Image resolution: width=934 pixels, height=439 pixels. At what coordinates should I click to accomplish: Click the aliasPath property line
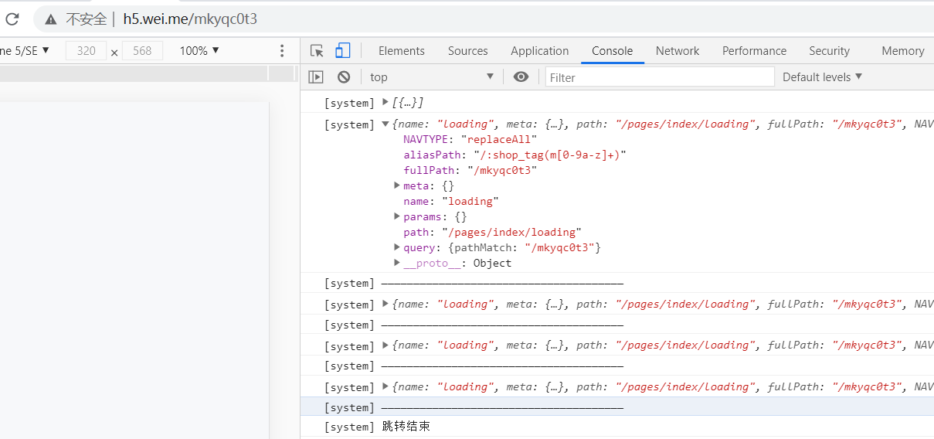(515, 155)
